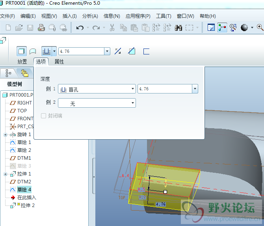Screen dimensions: 264x226
Task: Click the Paste icon
Action: (134, 28)
